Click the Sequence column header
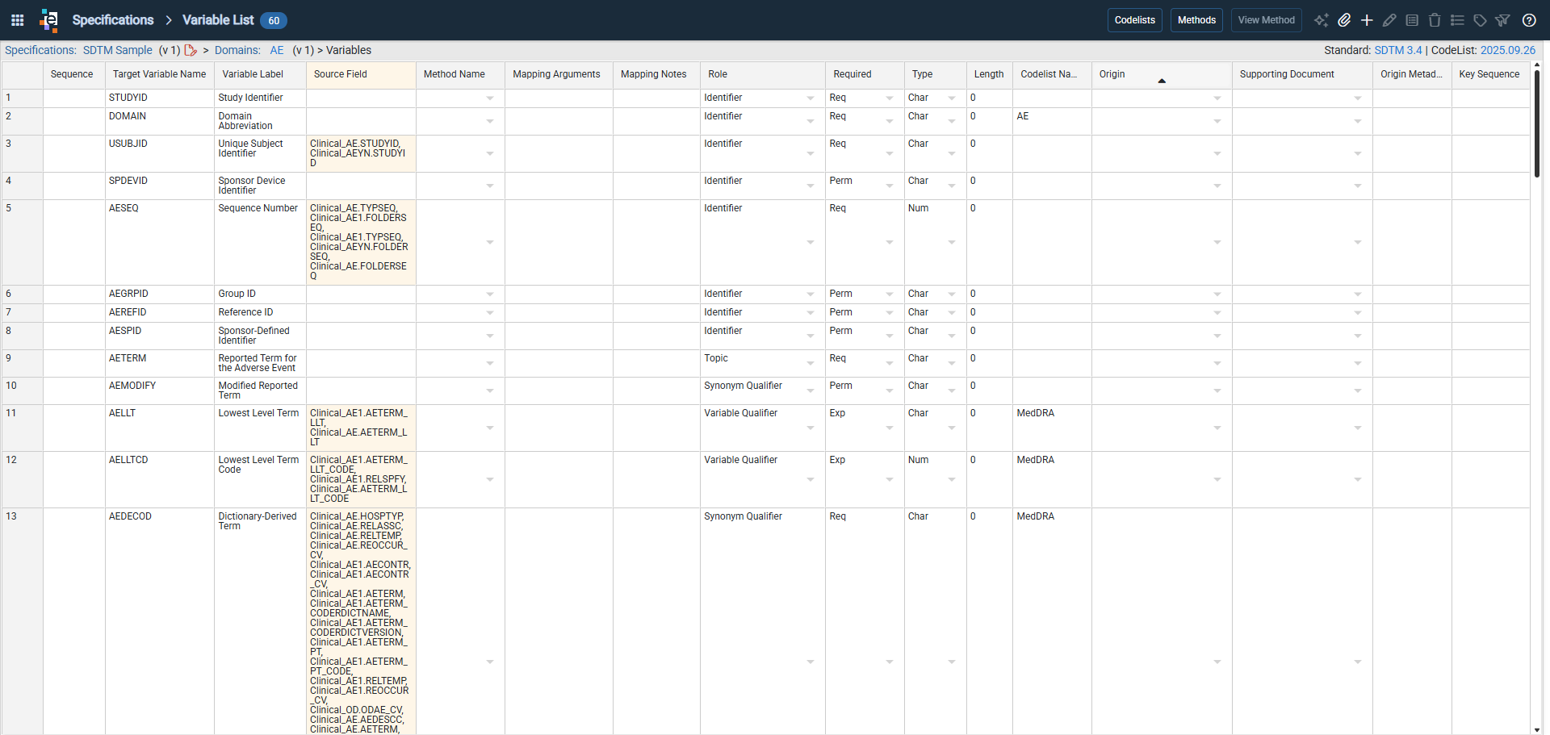Viewport: 1550px width, 735px height. tap(73, 74)
